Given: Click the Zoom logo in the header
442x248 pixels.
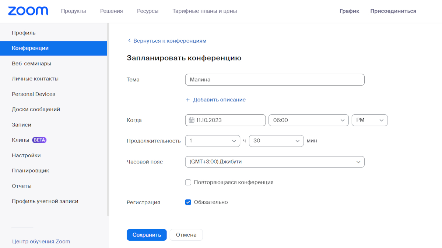Looking at the screenshot, I should point(28,11).
